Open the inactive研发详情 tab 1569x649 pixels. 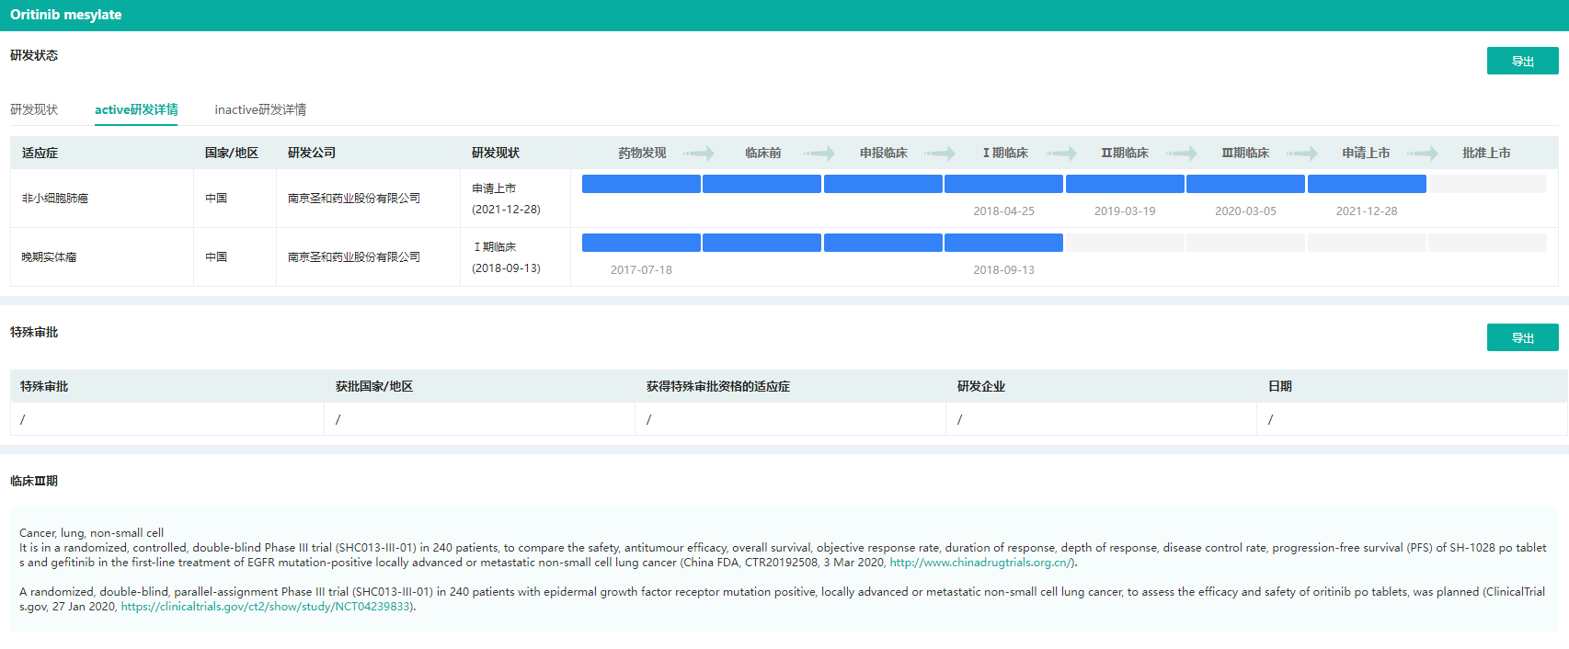click(x=260, y=109)
